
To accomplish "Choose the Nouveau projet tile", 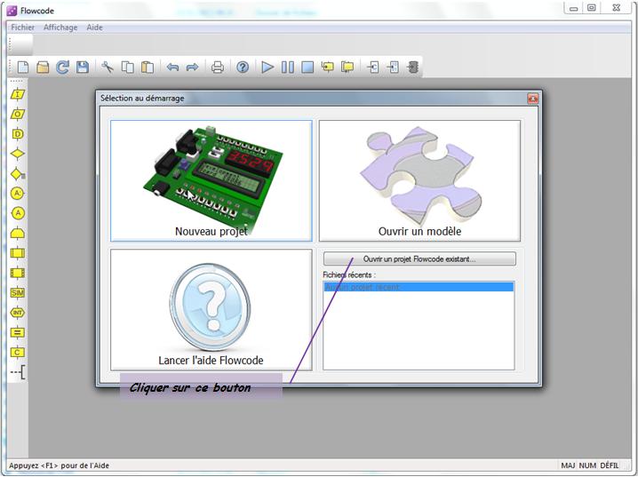I will 211,180.
